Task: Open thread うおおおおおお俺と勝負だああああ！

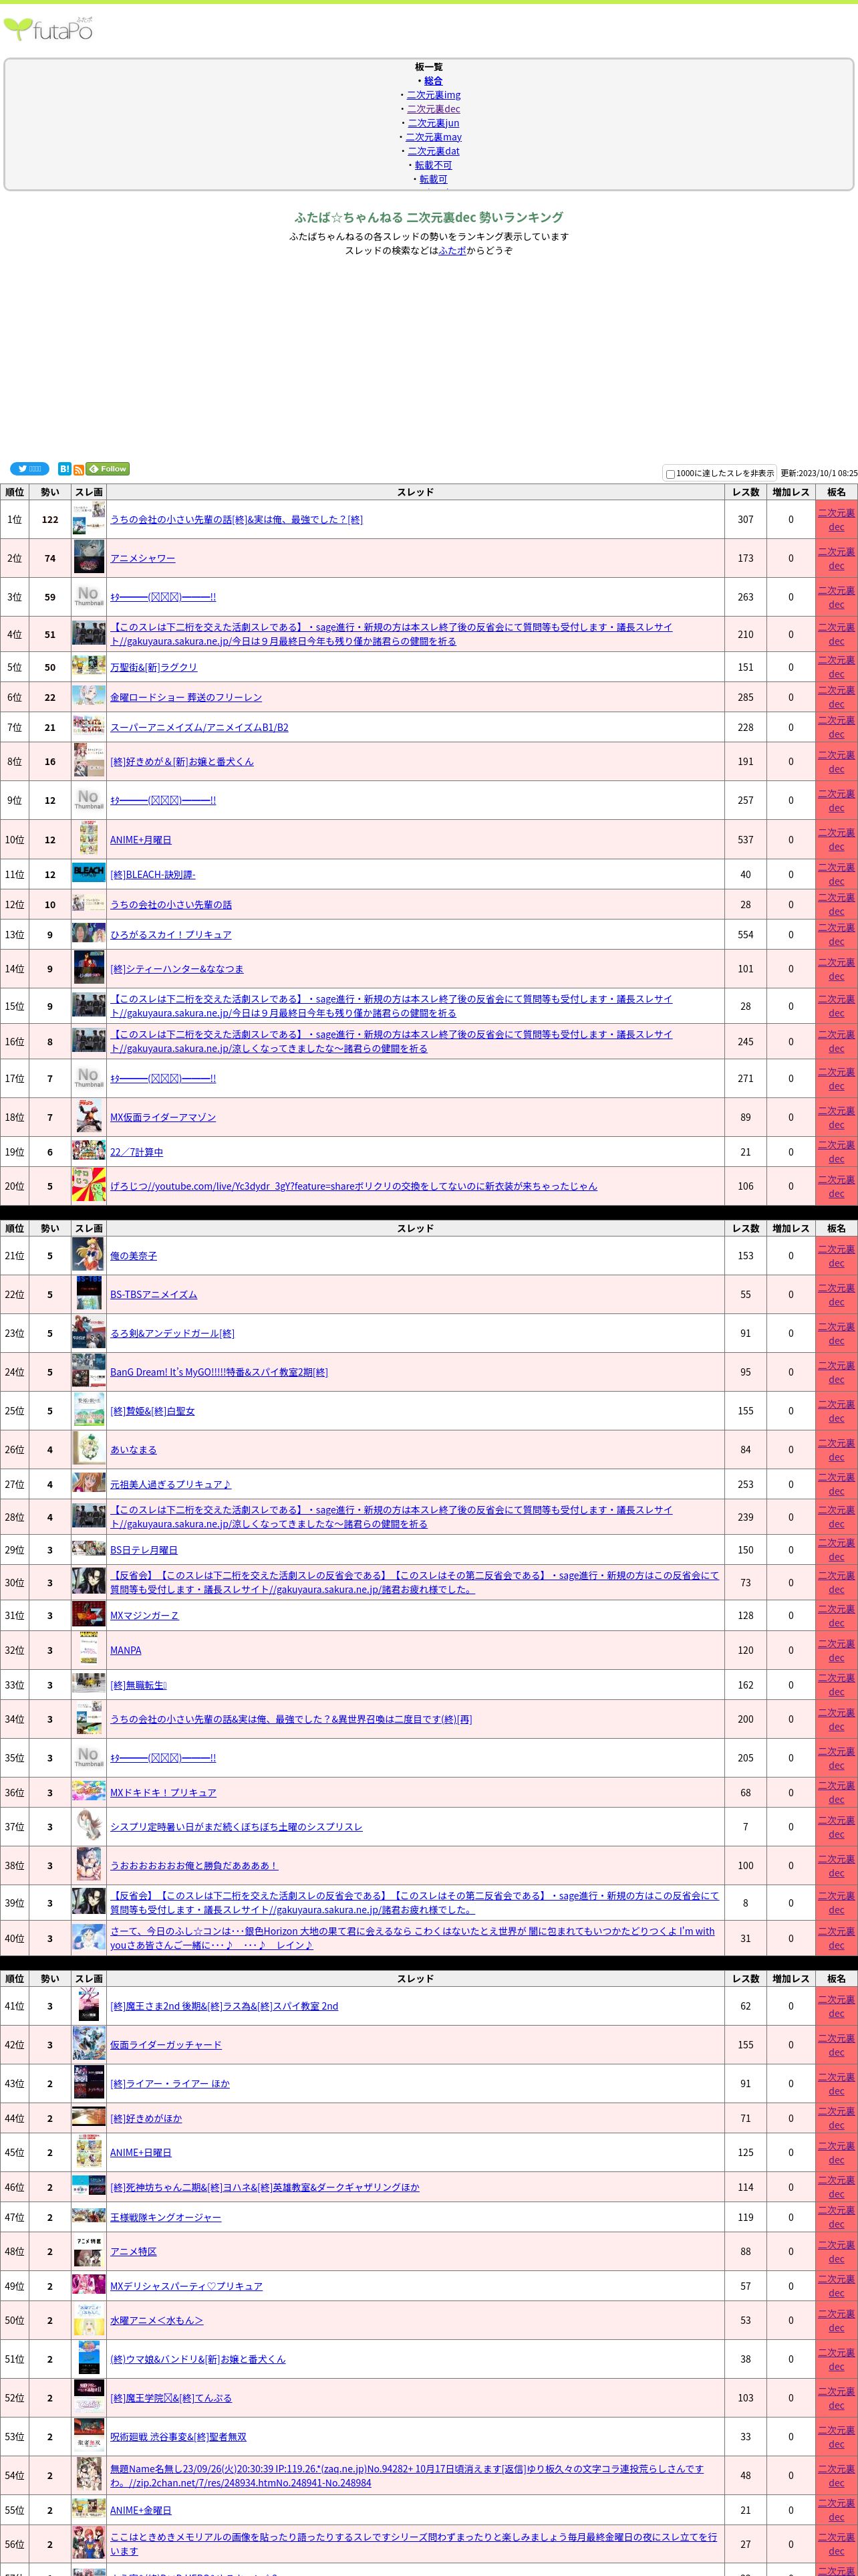Action: pos(194,1866)
